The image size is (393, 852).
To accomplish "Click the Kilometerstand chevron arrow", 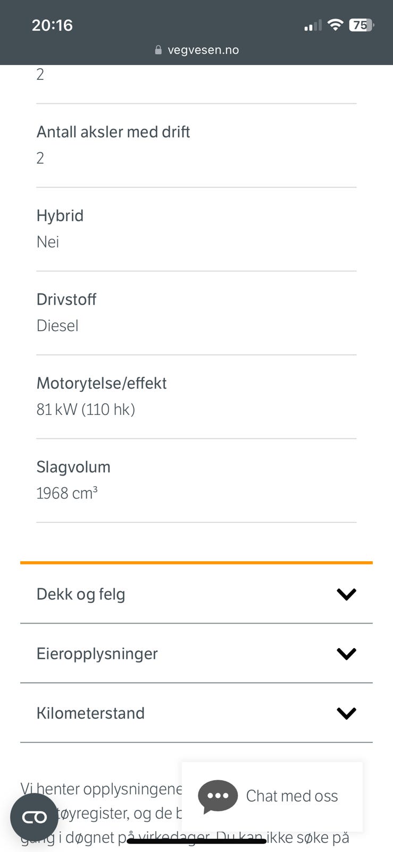I will click(x=346, y=714).
